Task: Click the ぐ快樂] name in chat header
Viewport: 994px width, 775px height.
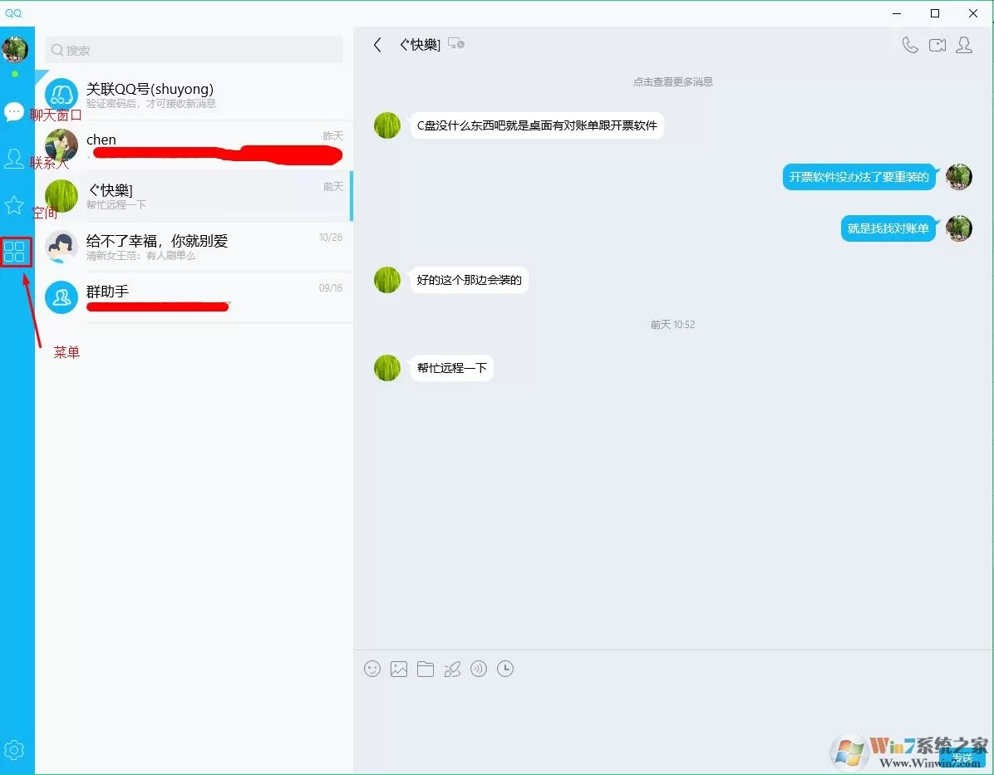Action: (420, 44)
